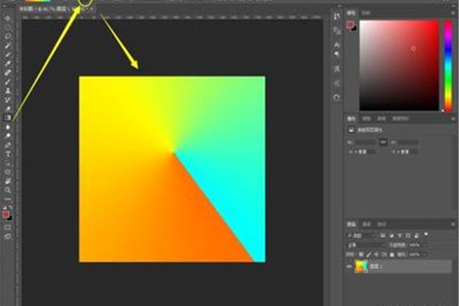Switch to the Color panel tab
Viewport: 459px width, 306px height.
351,12
